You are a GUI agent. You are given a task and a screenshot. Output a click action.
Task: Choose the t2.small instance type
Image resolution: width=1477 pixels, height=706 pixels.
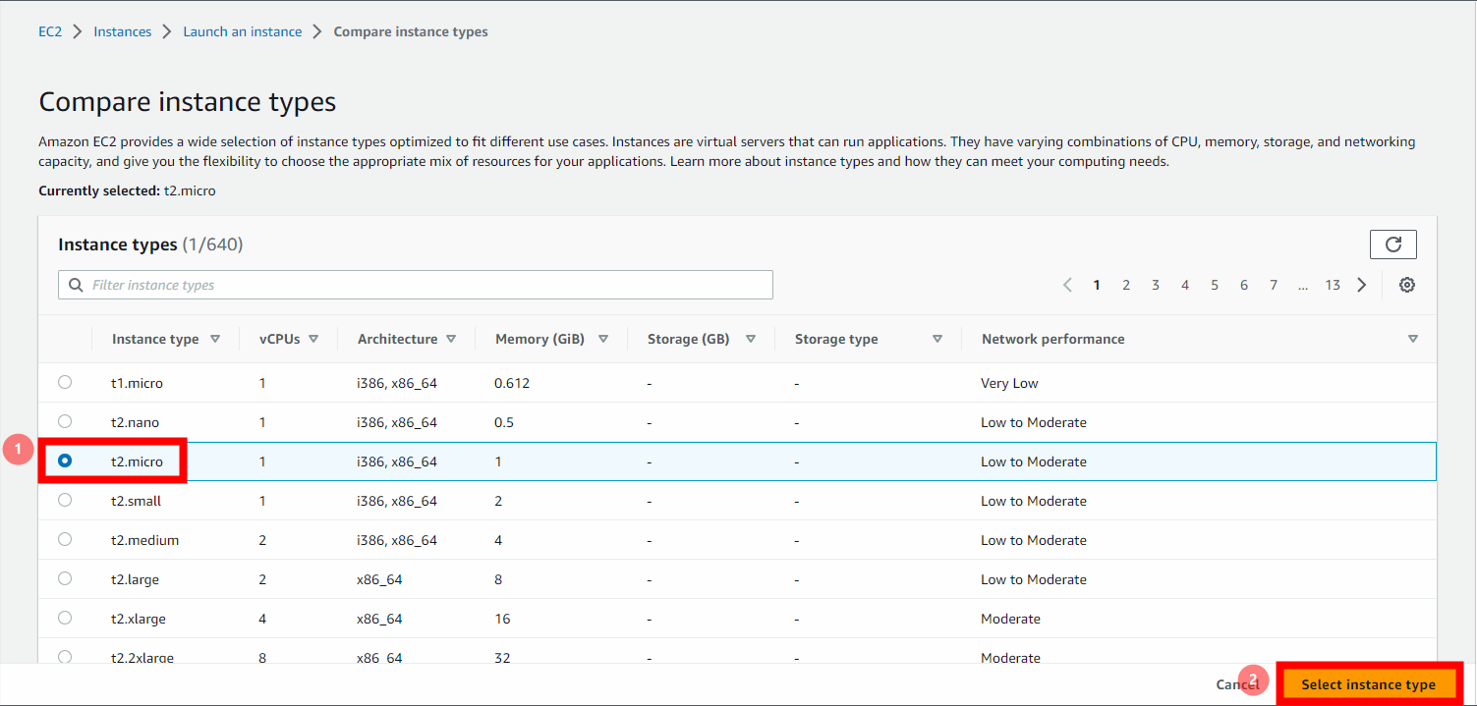point(65,499)
